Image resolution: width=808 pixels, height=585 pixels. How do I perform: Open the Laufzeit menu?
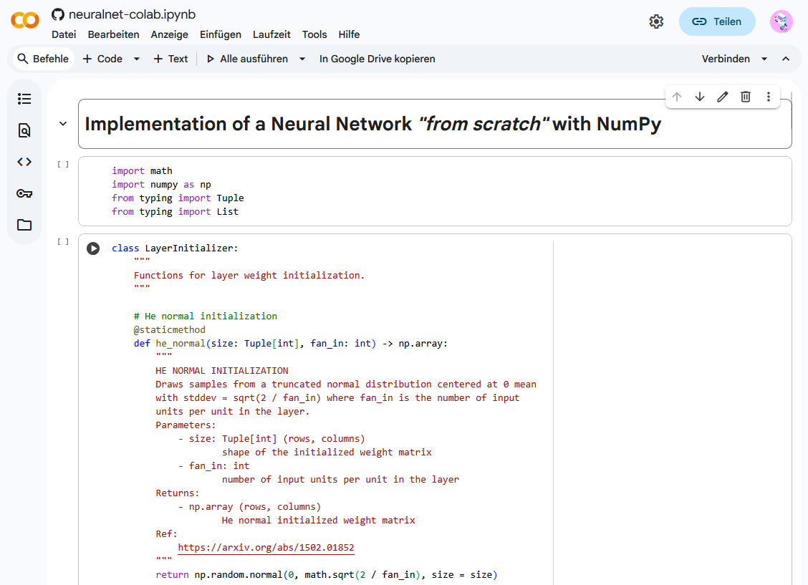[271, 34]
